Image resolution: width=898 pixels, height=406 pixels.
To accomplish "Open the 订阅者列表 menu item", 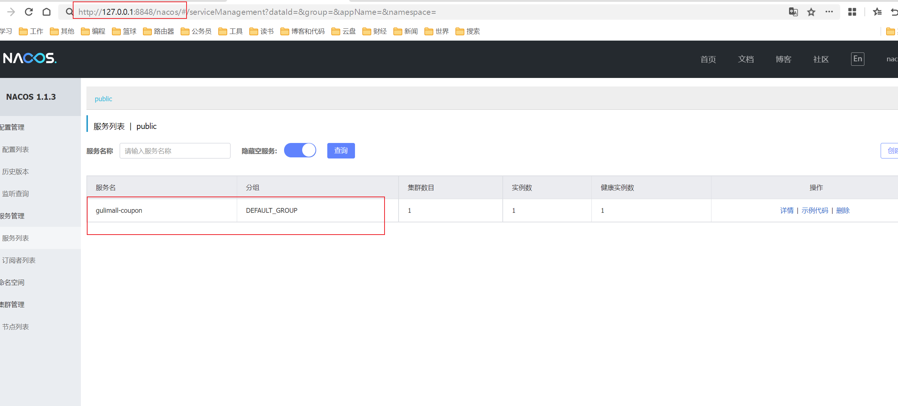I will (x=19, y=260).
